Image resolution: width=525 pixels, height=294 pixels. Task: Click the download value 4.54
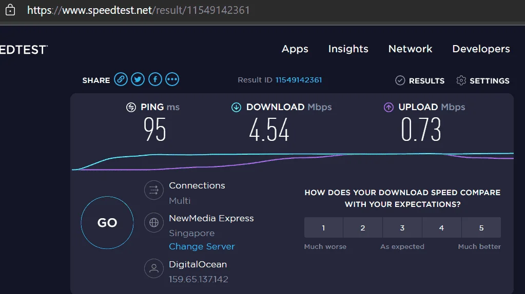click(269, 130)
